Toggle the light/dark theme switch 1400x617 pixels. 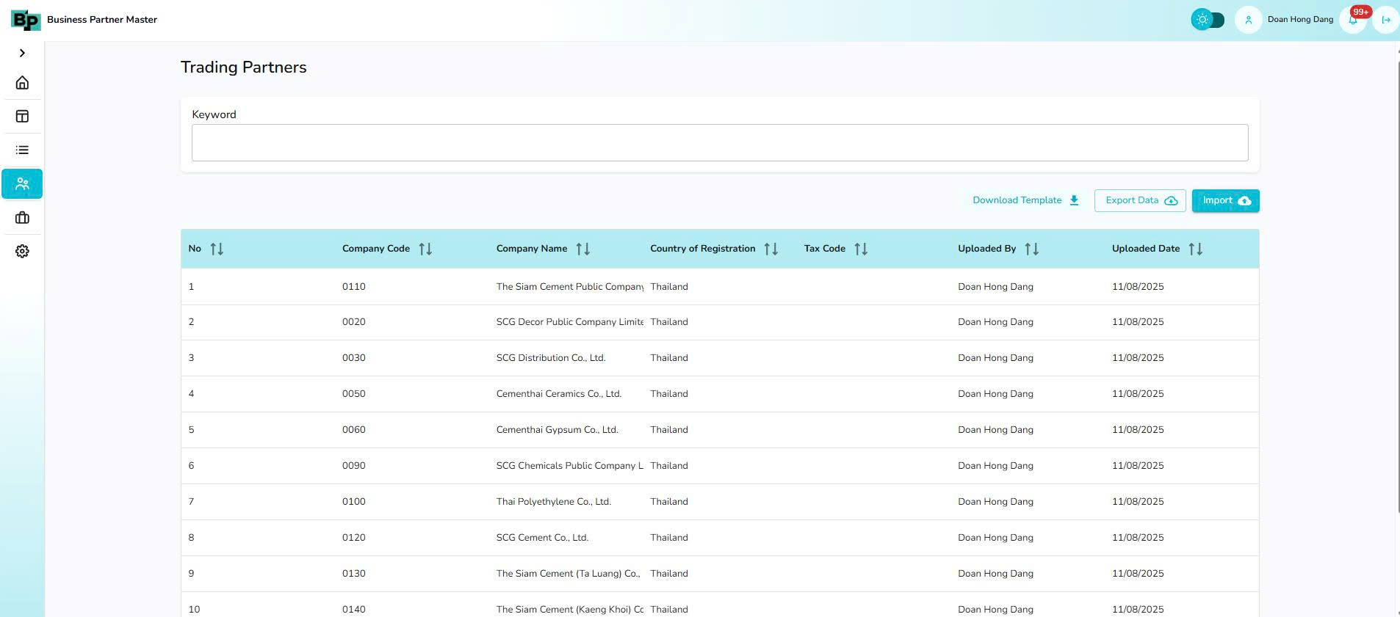1208,20
